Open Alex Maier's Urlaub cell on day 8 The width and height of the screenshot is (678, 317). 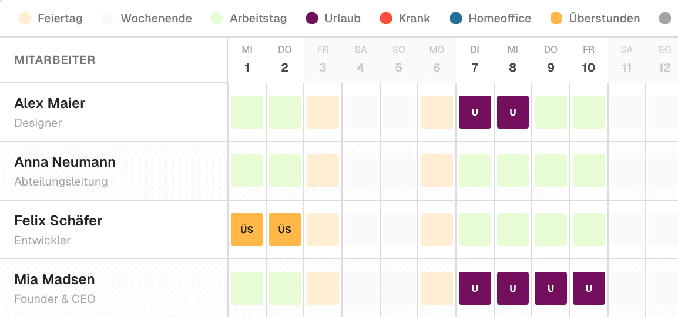click(x=513, y=112)
